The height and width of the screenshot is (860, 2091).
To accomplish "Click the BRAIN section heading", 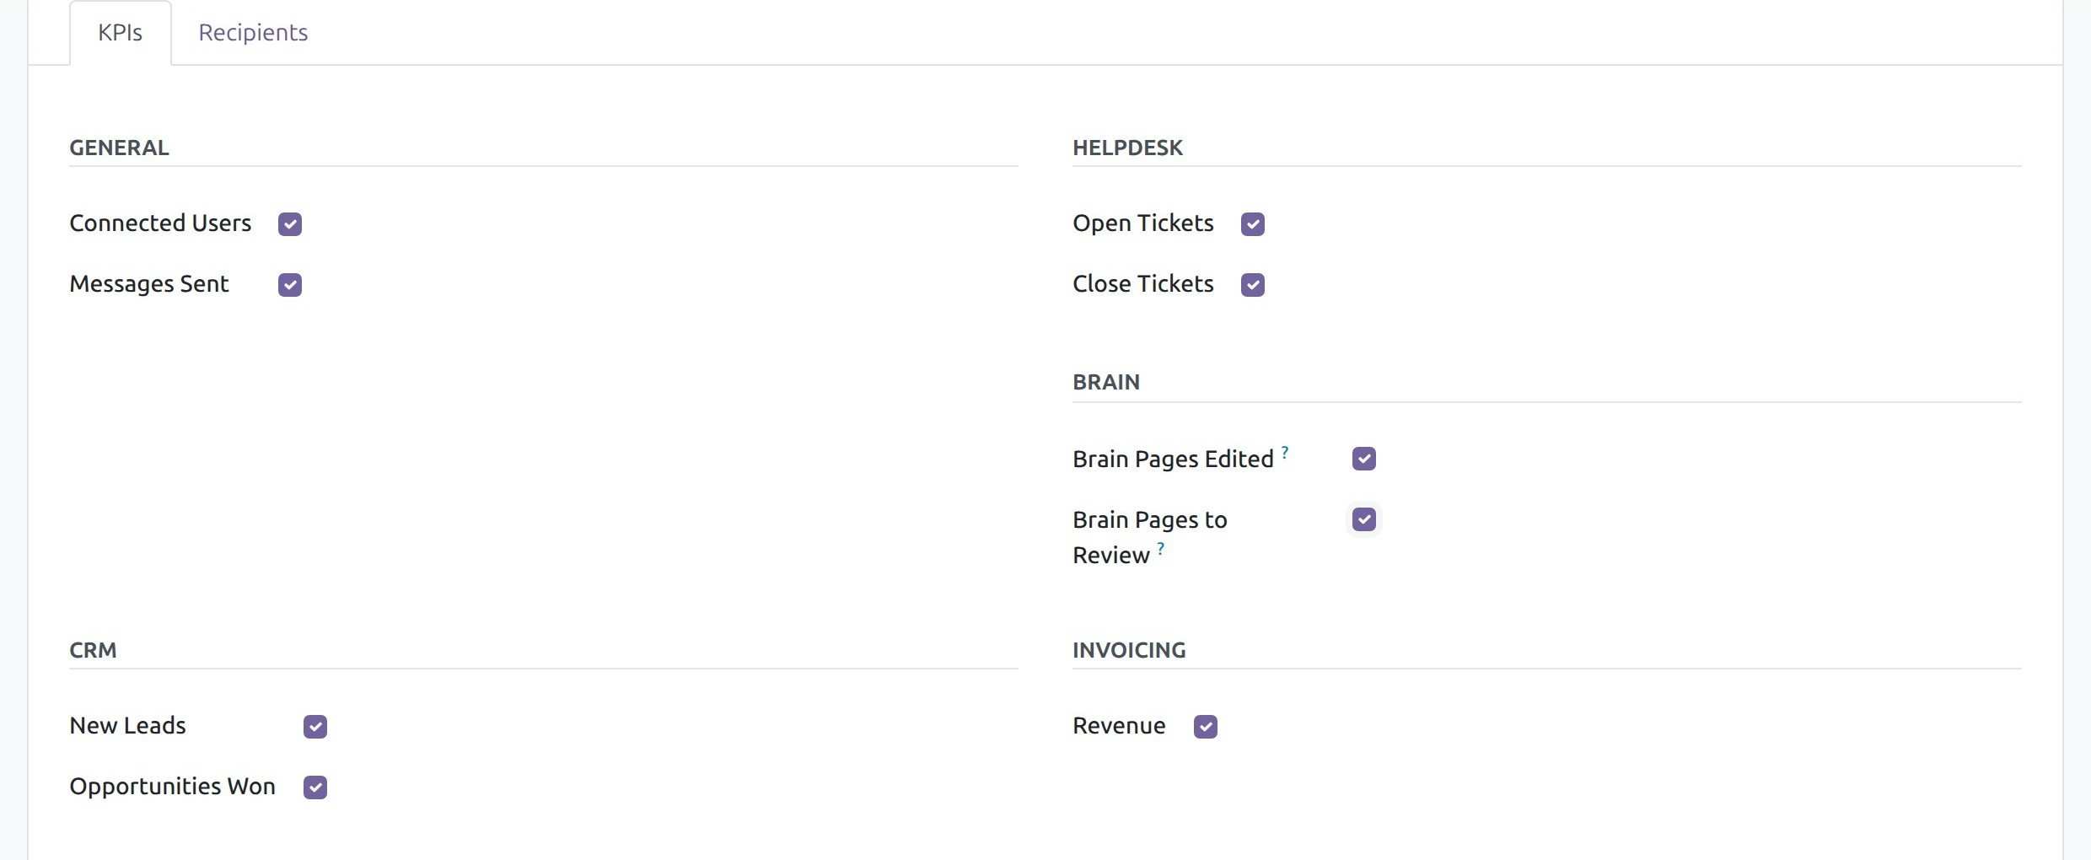I will [x=1106, y=382].
